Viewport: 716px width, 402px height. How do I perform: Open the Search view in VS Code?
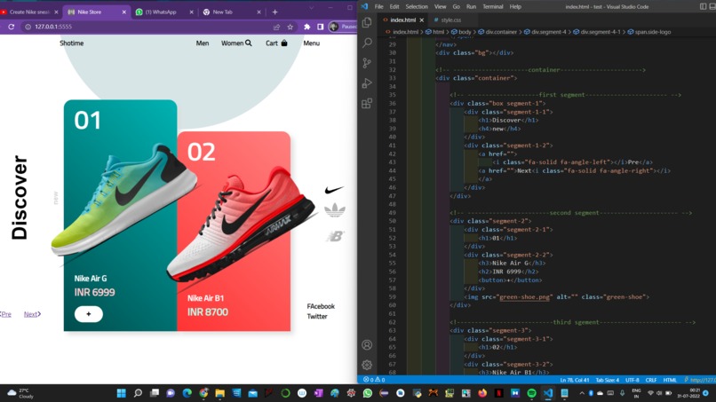pyautogui.click(x=367, y=43)
